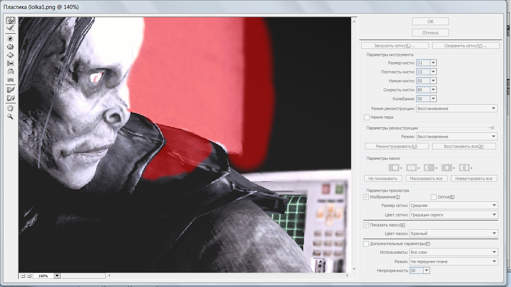
Task: Select the Hand tool
Action: [10, 108]
